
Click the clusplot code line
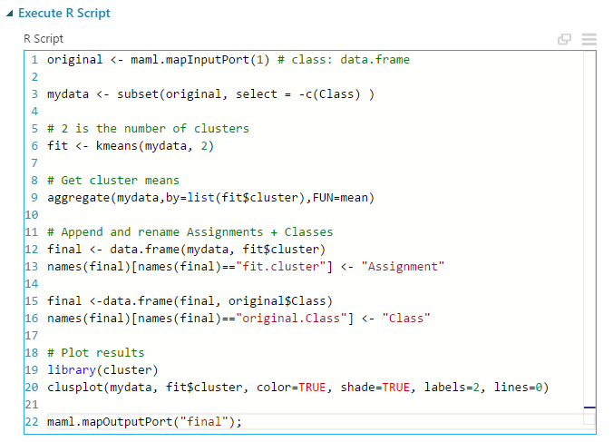298,387
